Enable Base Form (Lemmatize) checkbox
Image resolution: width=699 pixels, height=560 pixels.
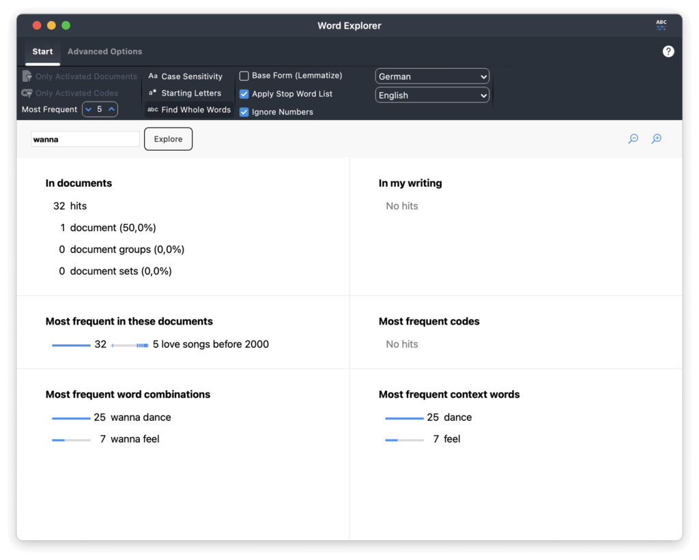pos(244,76)
